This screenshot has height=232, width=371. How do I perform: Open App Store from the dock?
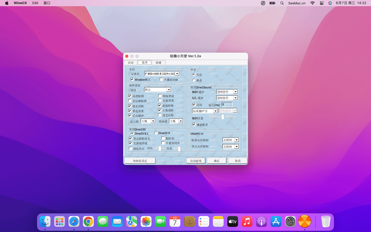pos(276,221)
